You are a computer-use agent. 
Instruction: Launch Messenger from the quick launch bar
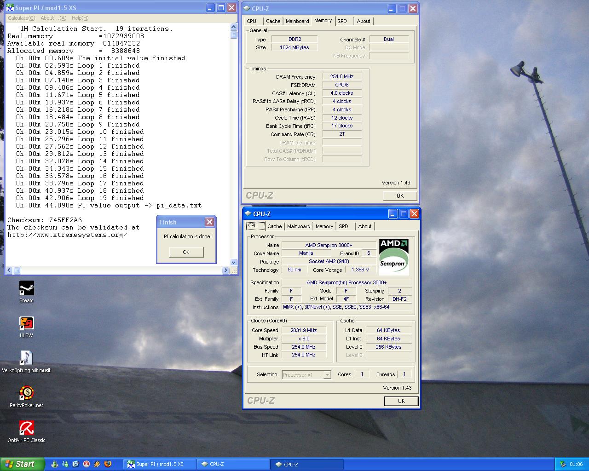pos(65,464)
